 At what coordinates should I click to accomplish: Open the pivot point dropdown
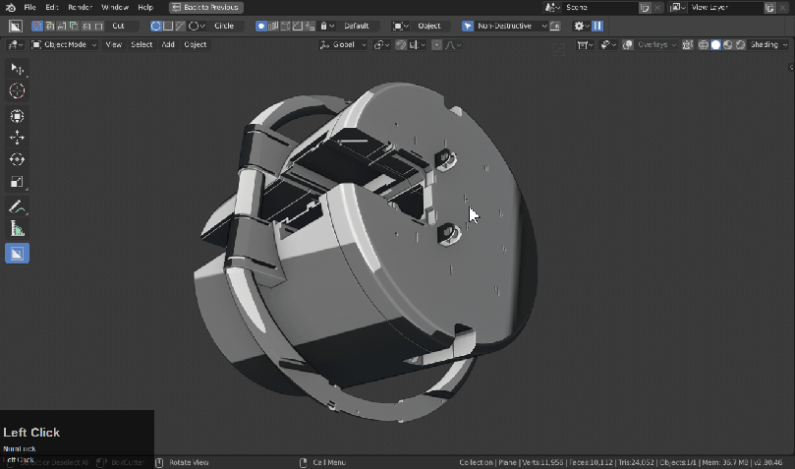point(381,44)
